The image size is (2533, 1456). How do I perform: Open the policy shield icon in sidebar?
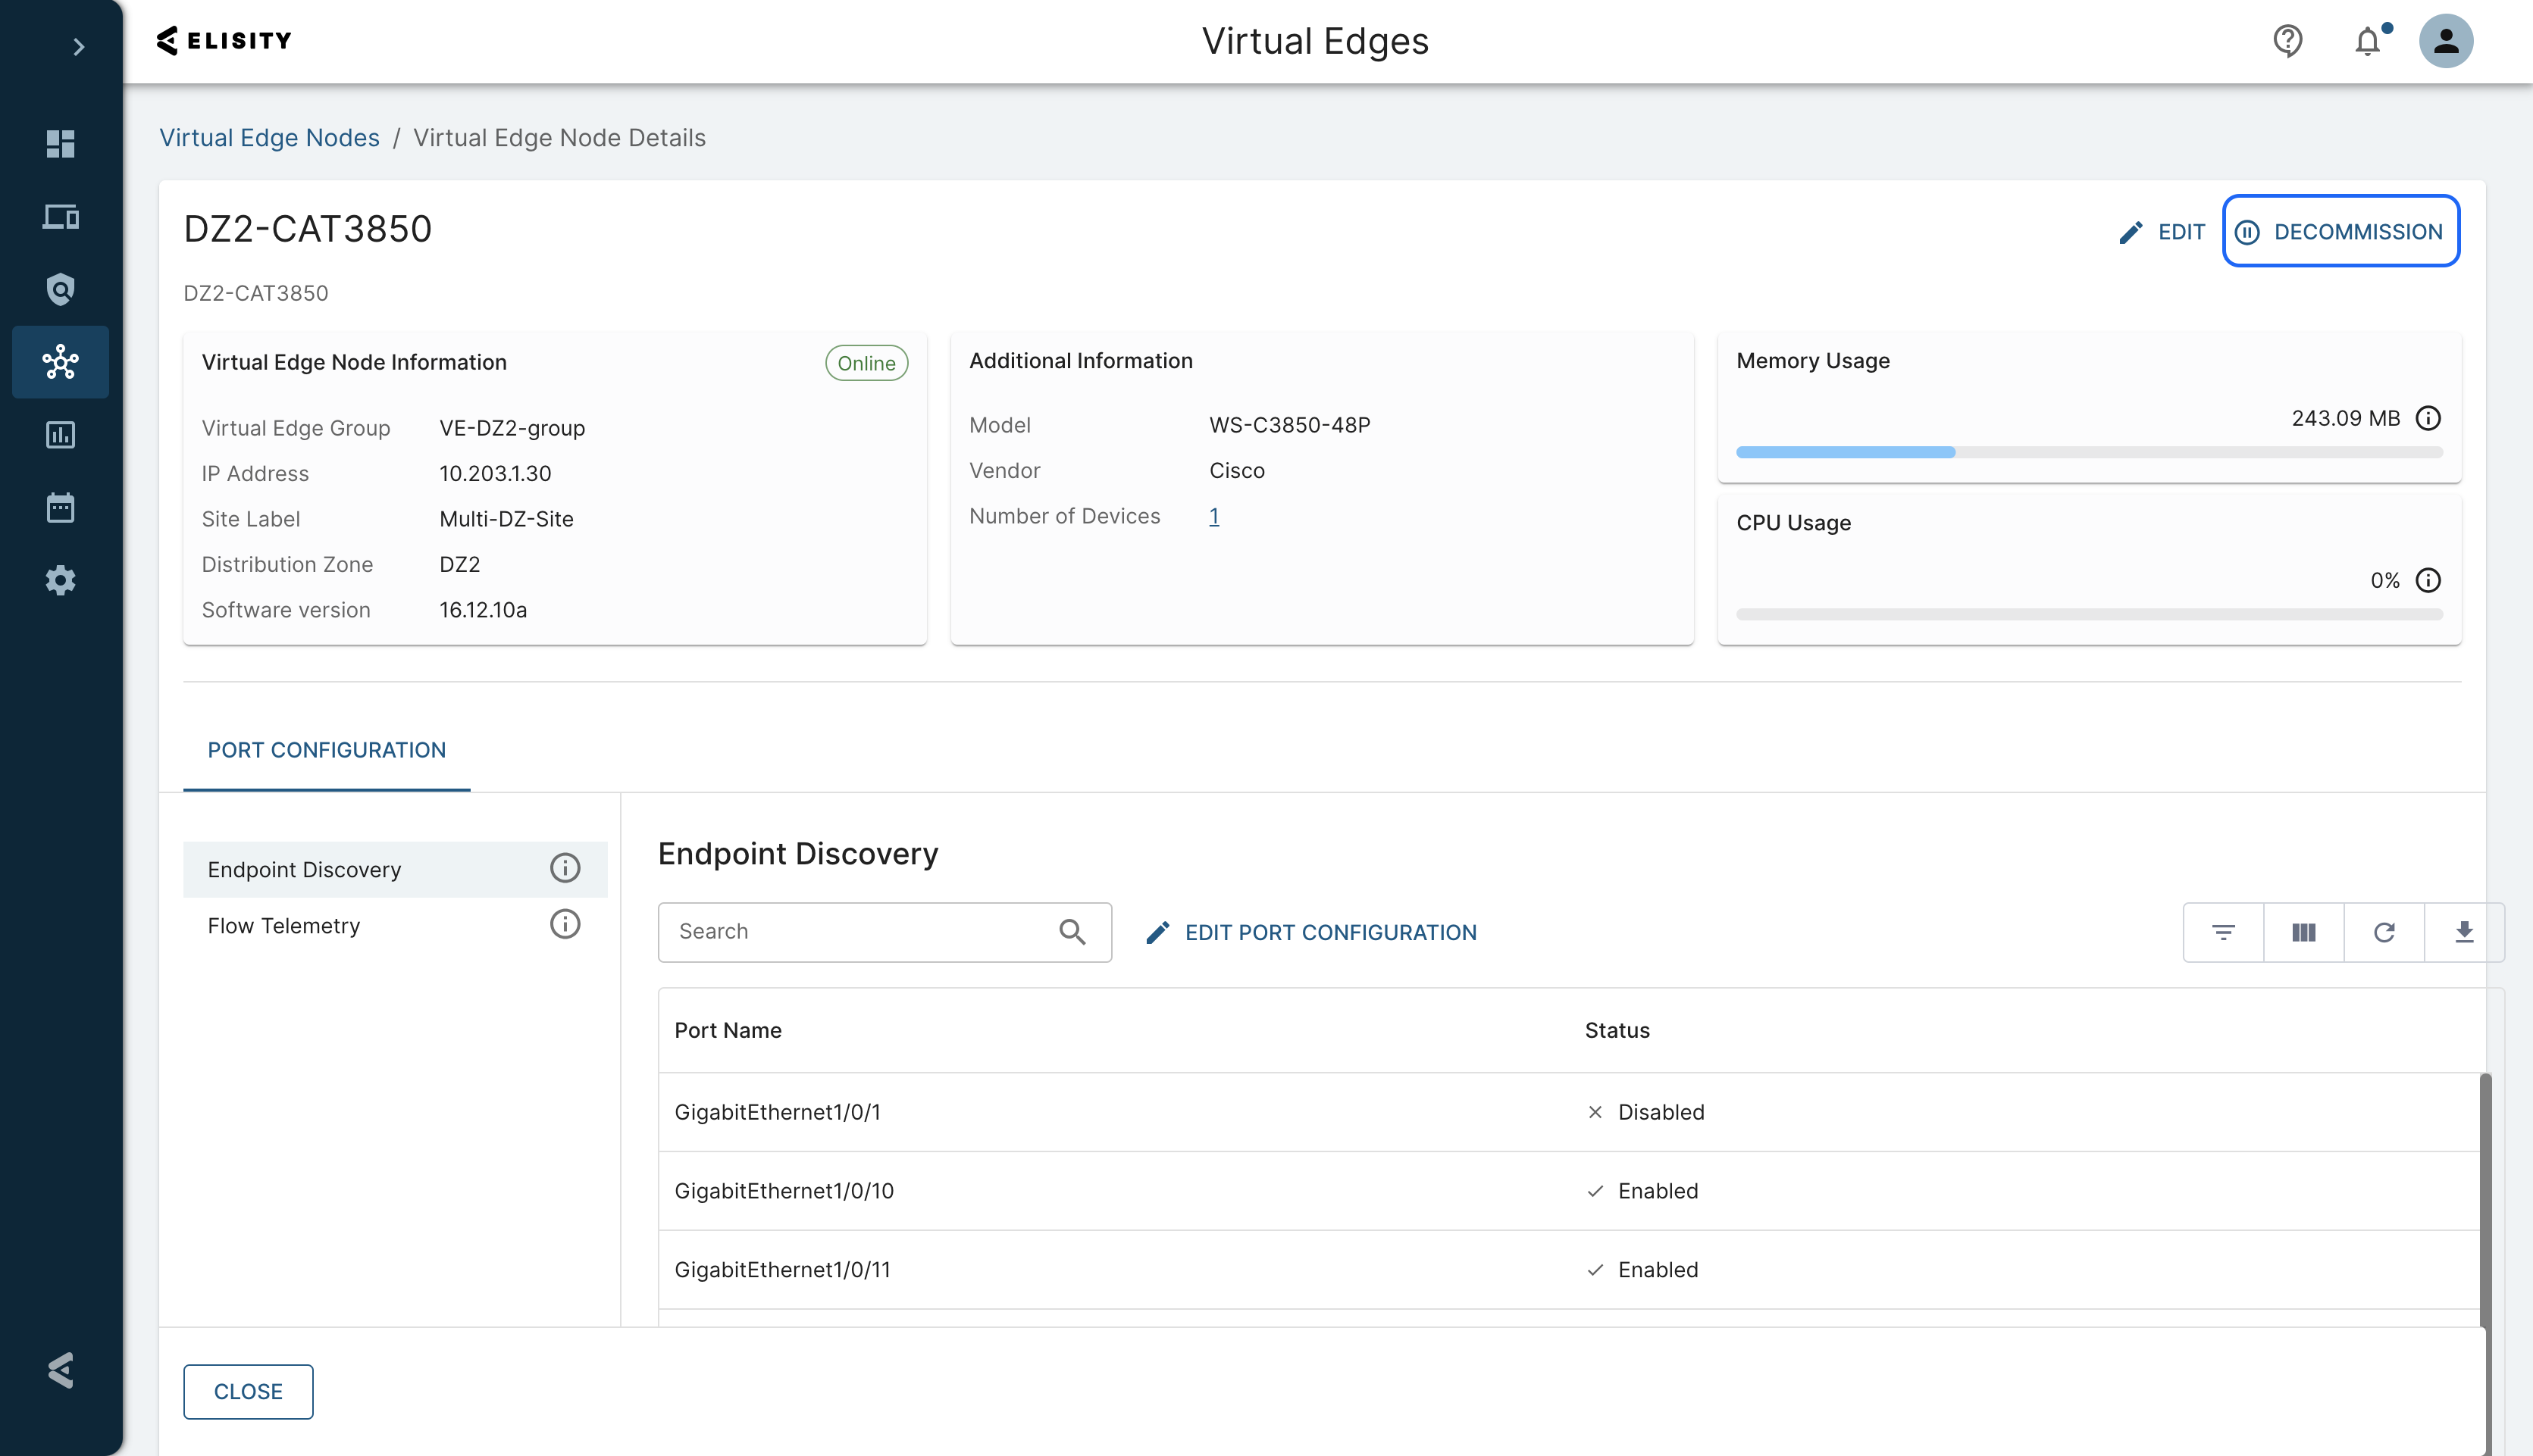[60, 290]
